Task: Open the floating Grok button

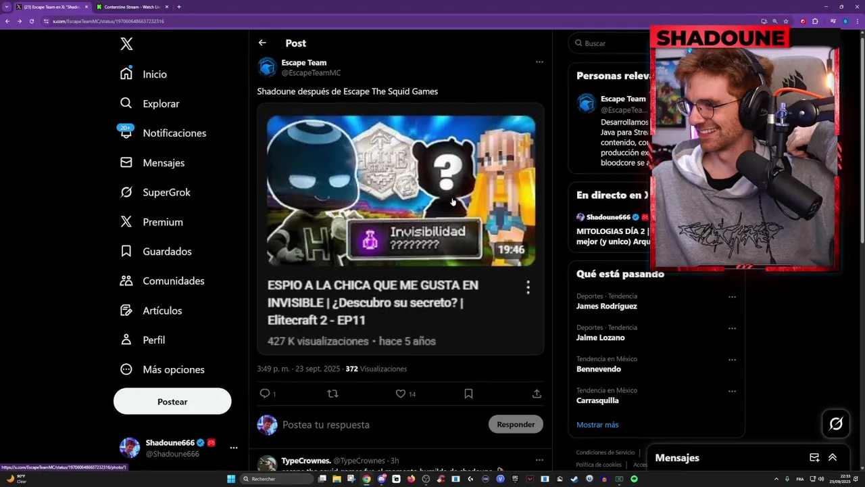Action: [836, 424]
